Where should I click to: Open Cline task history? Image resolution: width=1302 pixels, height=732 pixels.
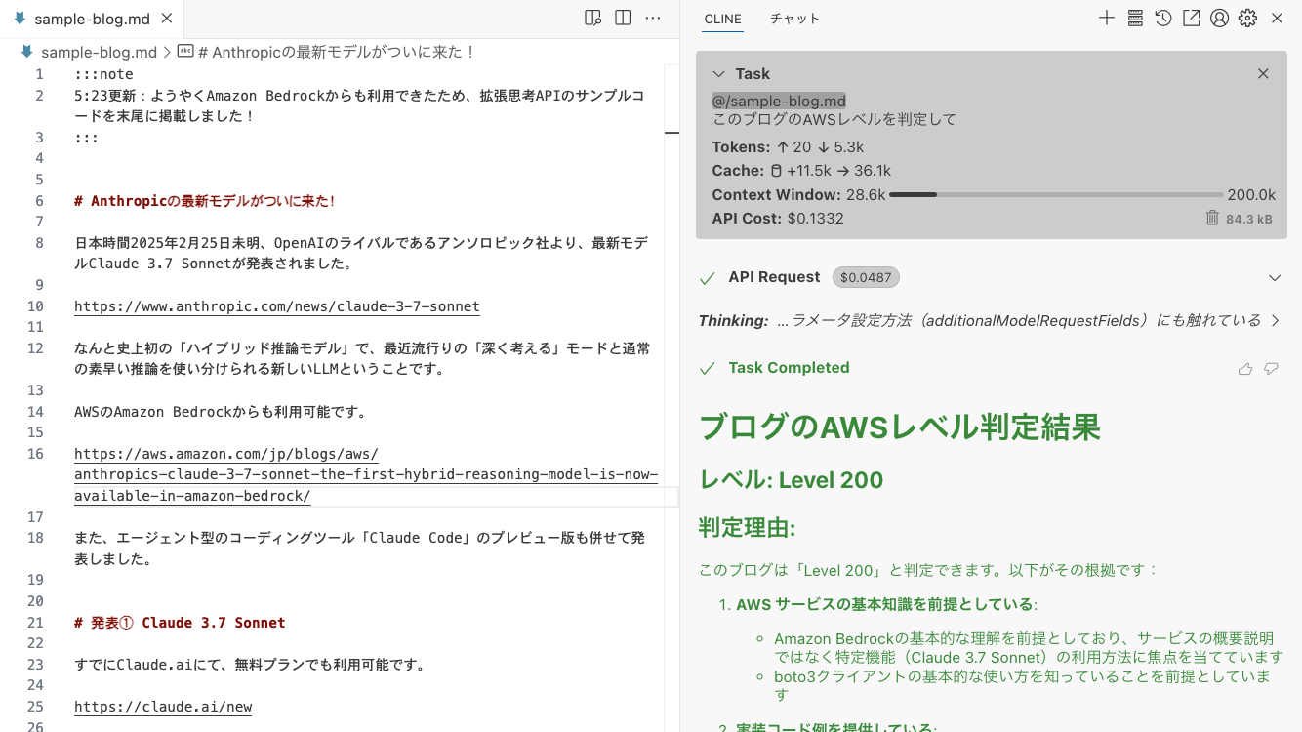(1163, 18)
